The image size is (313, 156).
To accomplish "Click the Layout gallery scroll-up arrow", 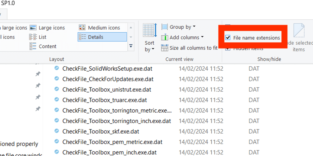I will point(131,27).
